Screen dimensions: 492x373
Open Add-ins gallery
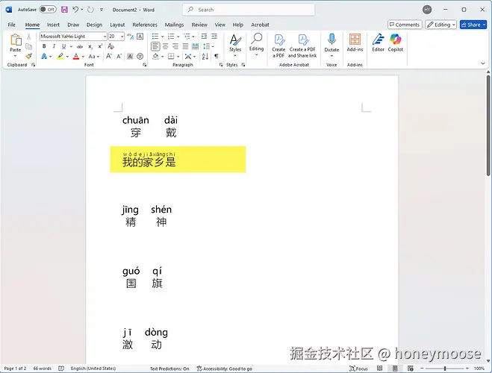(x=355, y=43)
